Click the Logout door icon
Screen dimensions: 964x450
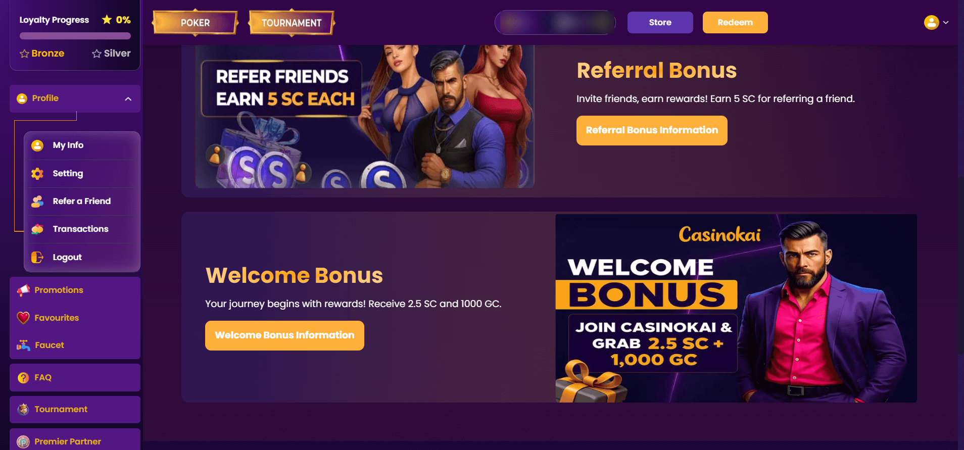pyautogui.click(x=37, y=258)
